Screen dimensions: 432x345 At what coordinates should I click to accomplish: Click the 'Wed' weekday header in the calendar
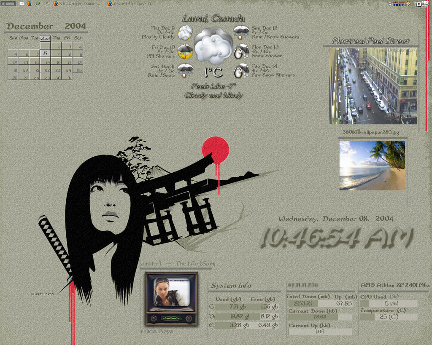coord(45,38)
